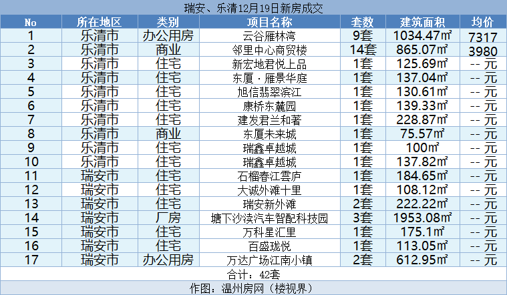Click the area value 137.82㎡
Image resolution: width=507 pixels, height=295 pixels.
coord(422,162)
